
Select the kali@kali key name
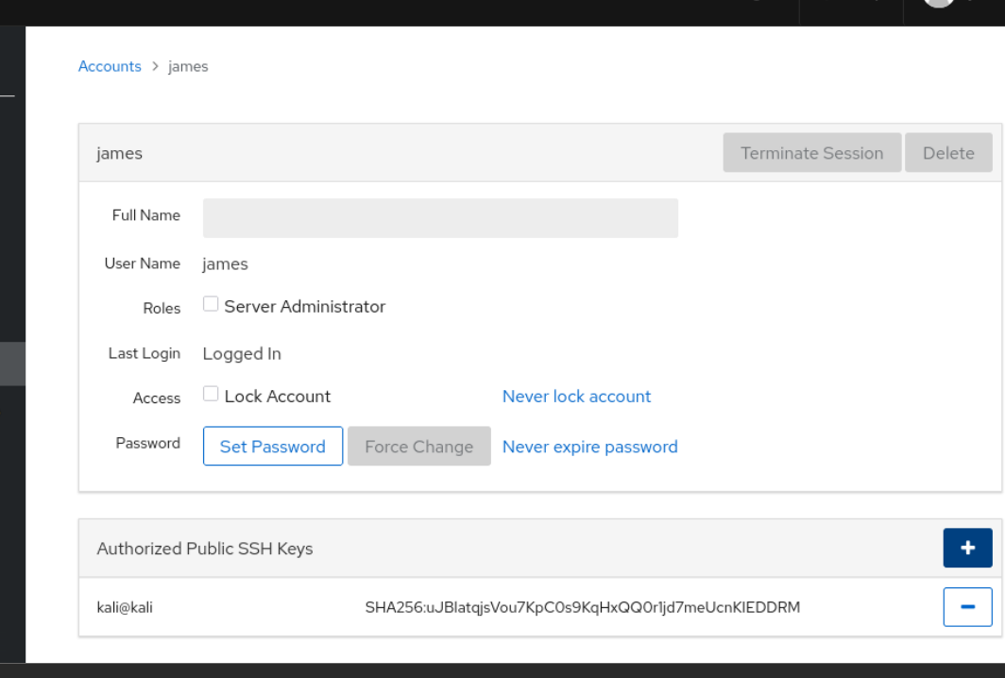click(x=125, y=607)
